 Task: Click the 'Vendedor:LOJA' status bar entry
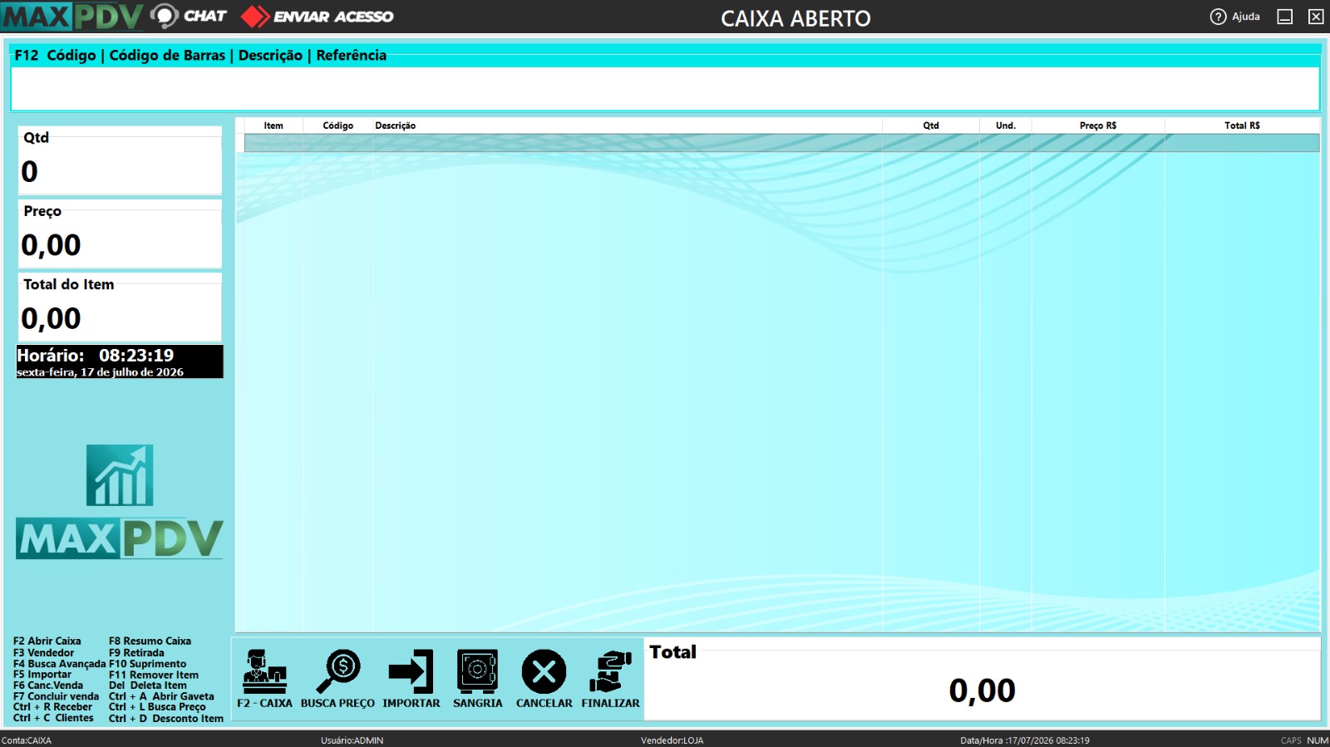[x=672, y=740]
